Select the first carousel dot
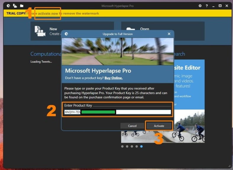233x170 pixels. (122, 146)
